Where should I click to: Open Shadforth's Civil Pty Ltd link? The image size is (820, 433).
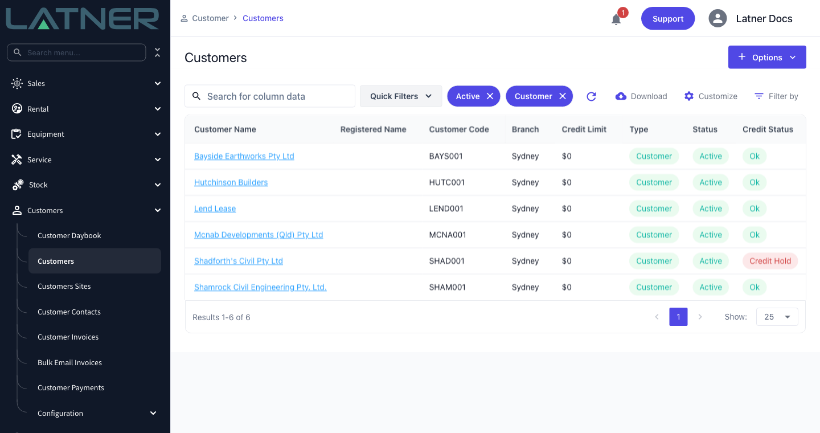239,261
